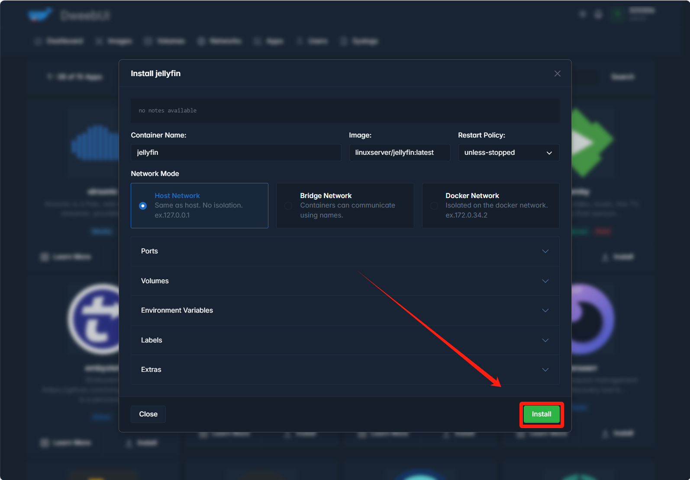Click the DweebUI logo icon
Screen dimensions: 690x480
click(x=40, y=15)
